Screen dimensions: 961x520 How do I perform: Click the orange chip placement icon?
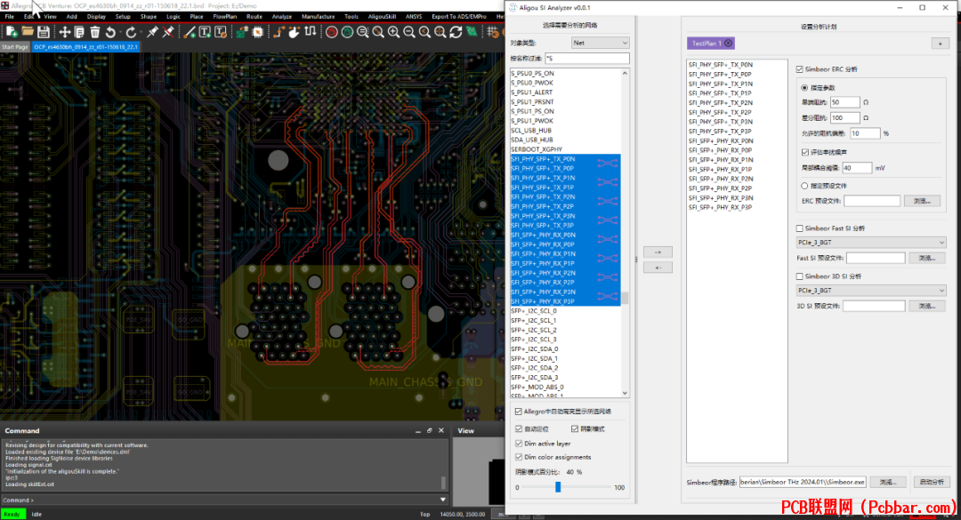coord(257,32)
